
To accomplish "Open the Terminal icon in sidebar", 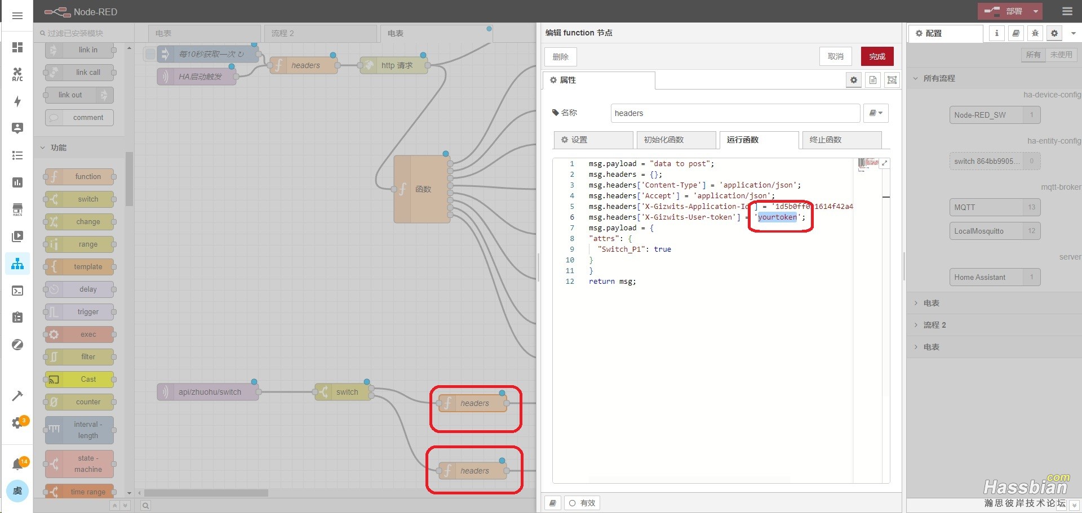I will point(17,291).
